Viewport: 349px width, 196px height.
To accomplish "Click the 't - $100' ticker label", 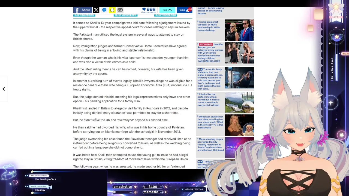I will point(150,187).
